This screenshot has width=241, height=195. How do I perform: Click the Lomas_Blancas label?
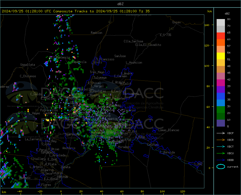169,130
